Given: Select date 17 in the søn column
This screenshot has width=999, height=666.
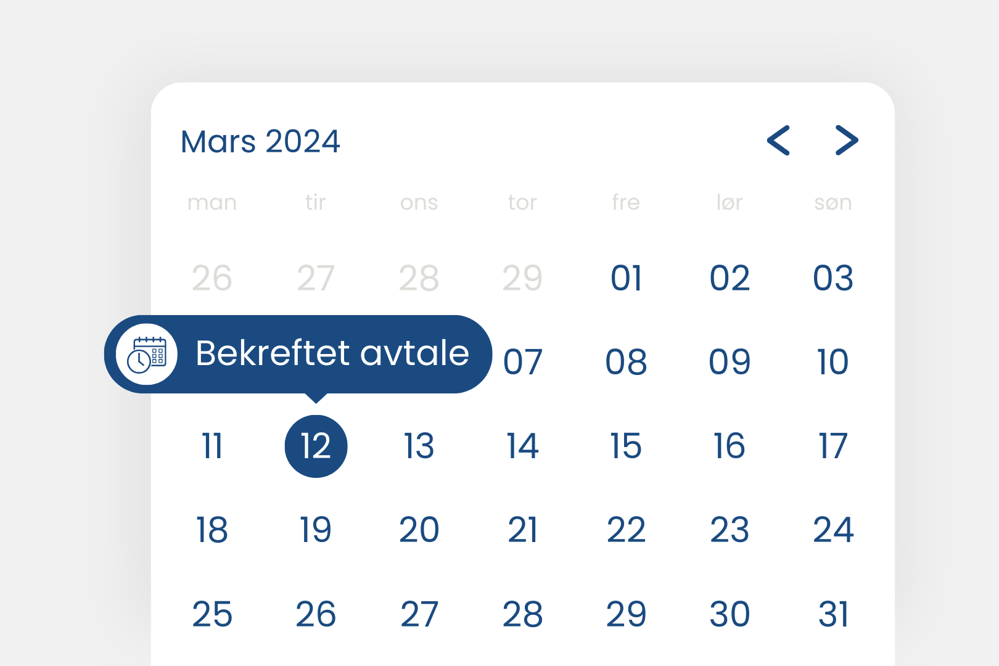Looking at the screenshot, I should pos(833,446).
